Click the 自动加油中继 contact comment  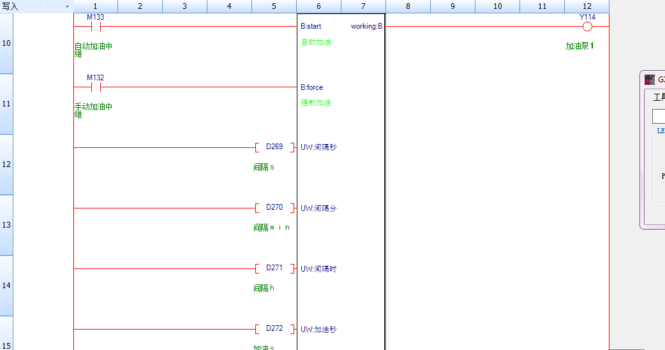93,50
